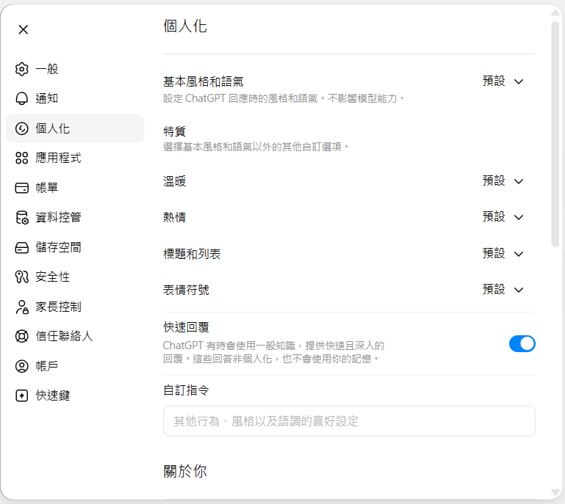Click the card icon beside 帳單
565x504 pixels.
pos(21,188)
